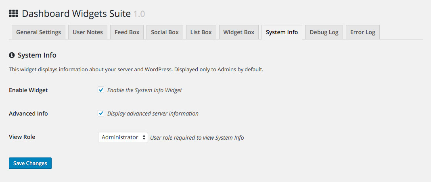Image resolution: width=431 pixels, height=182 pixels.
Task: Switch to the Debug Log tab
Action: [x=324, y=32]
